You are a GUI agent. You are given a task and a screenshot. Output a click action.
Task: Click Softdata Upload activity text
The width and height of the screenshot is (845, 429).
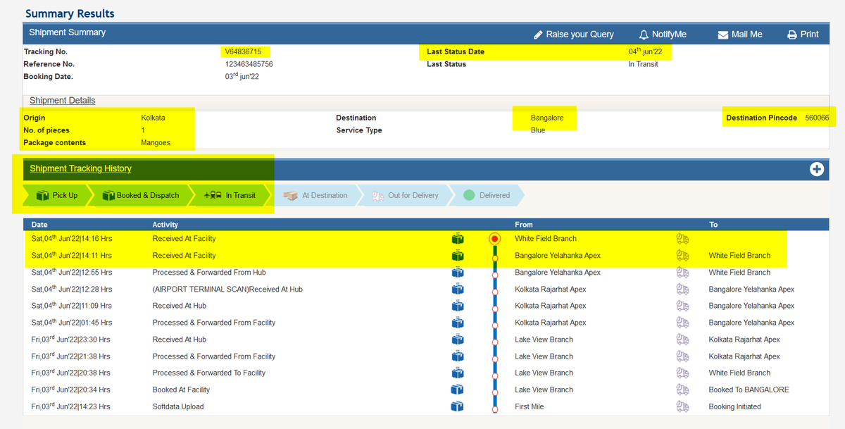(x=178, y=406)
